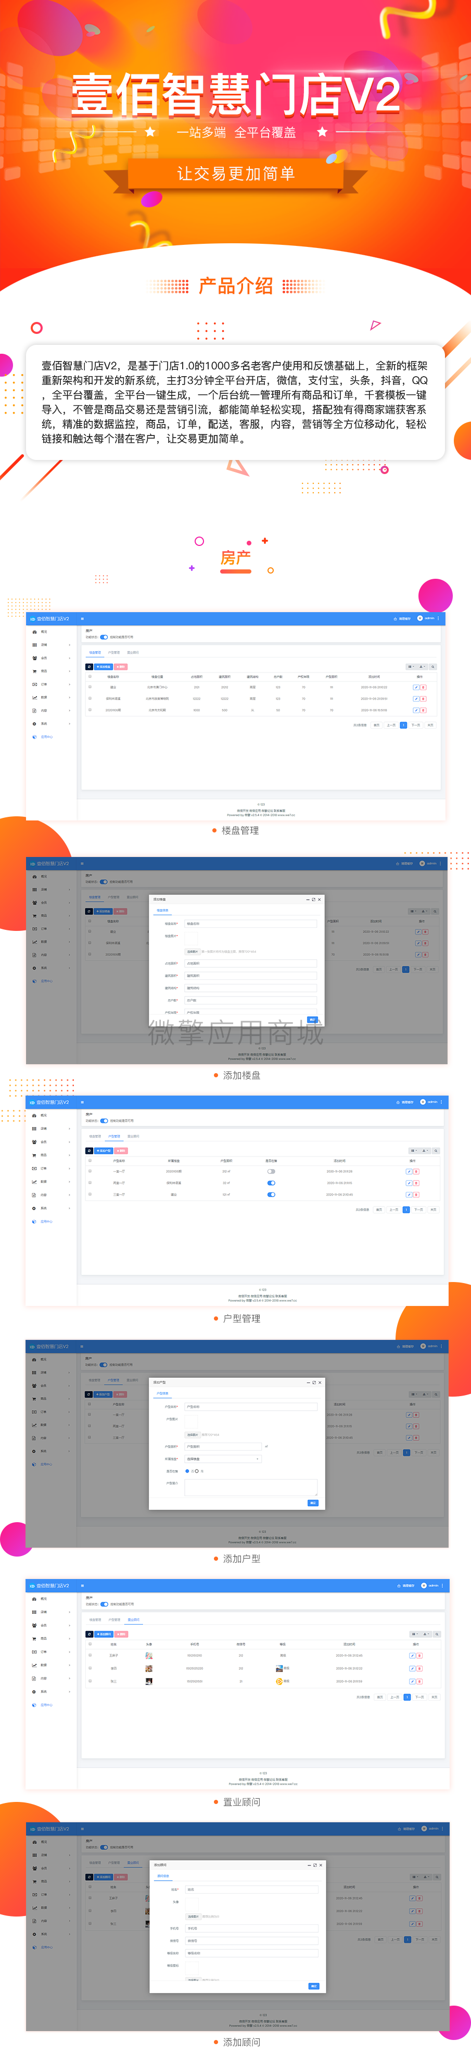
Task: Click the edit icon for 通达 row in 楼盘管理 list
Action: tap(416, 687)
